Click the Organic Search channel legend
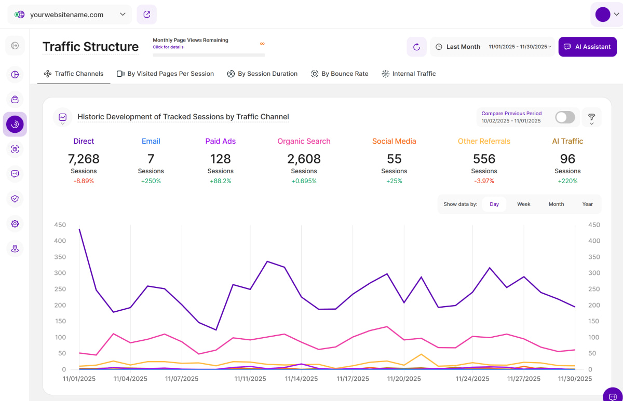Image resolution: width=623 pixels, height=401 pixels. pos(304,141)
